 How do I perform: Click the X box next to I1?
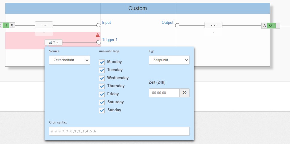[12, 25]
